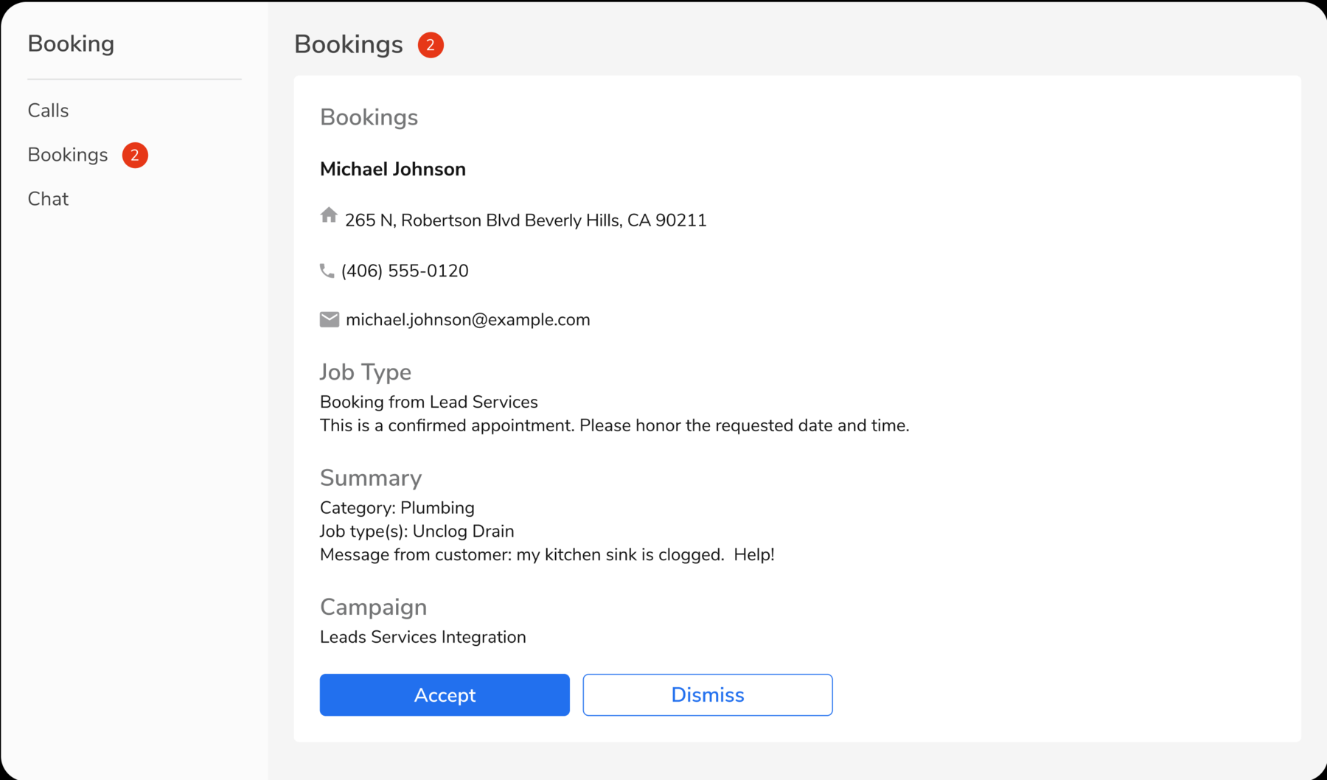Click the Campaign heading

[373, 607]
